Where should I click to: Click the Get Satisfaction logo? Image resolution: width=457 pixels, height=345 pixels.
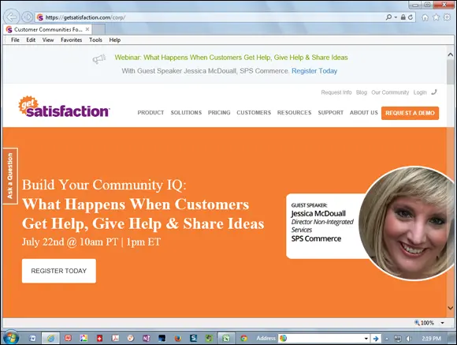64,107
